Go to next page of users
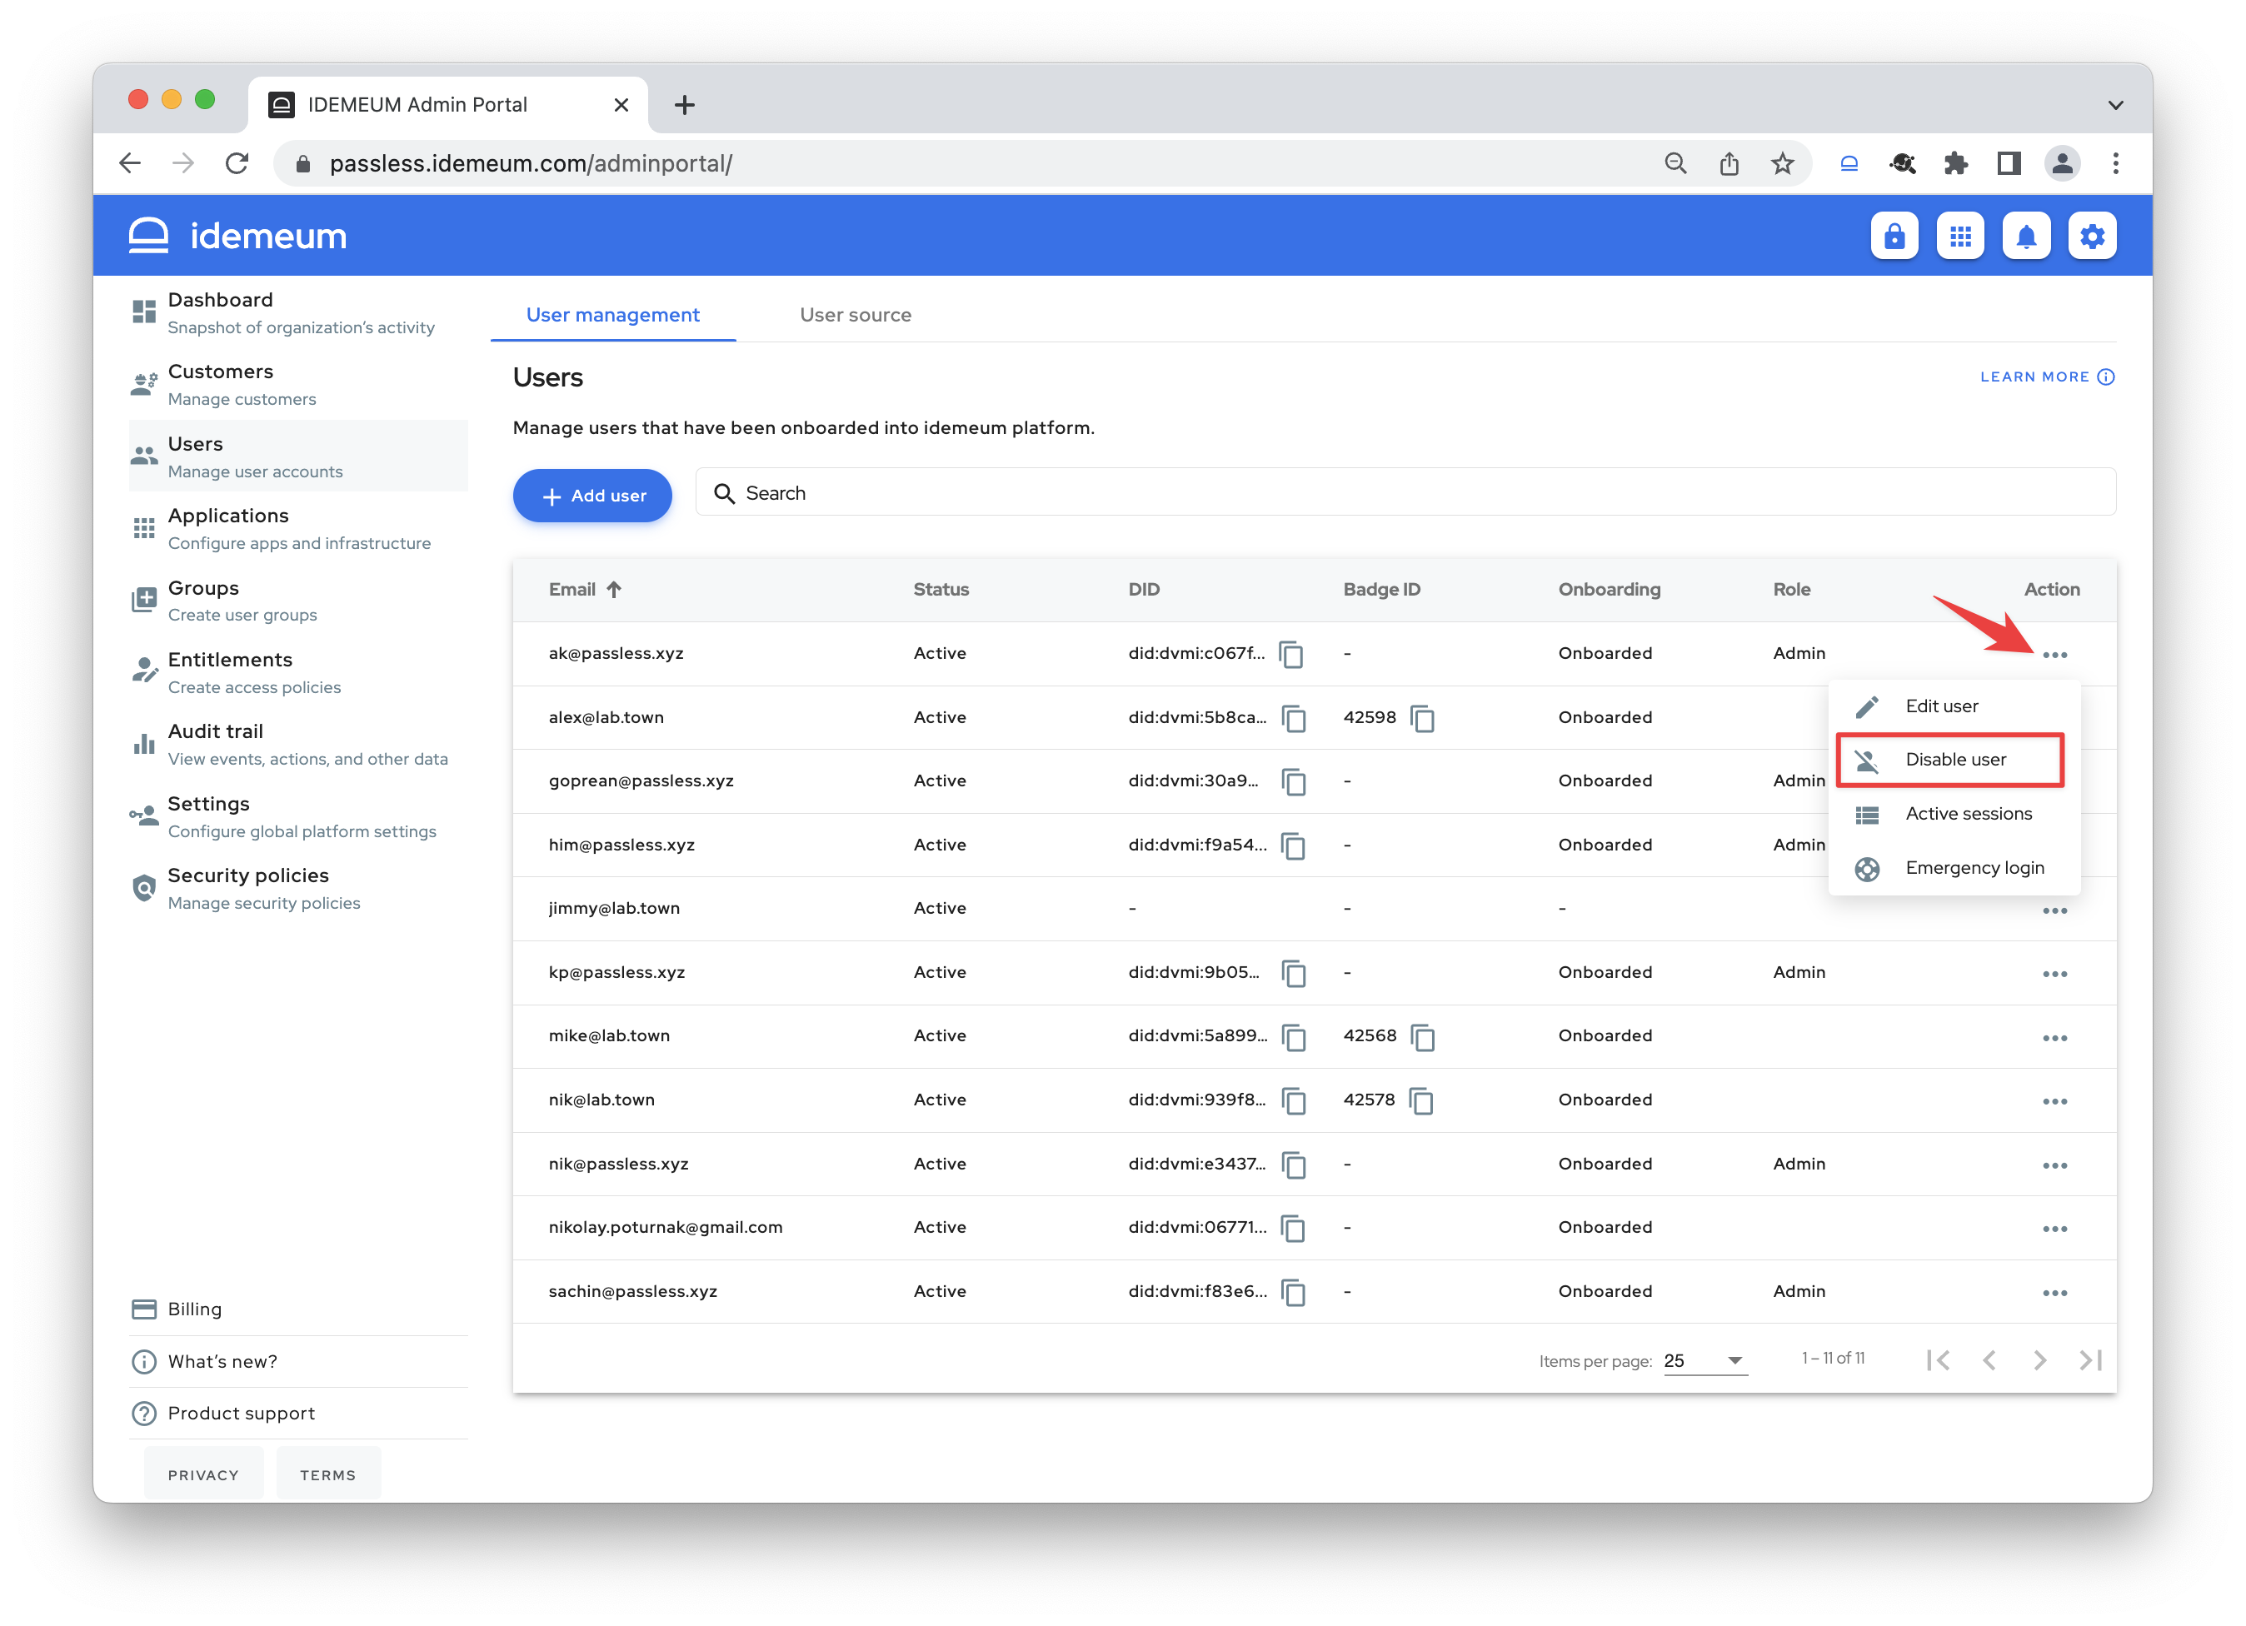Screen dimensions: 2246x1626 click(x=2039, y=1359)
